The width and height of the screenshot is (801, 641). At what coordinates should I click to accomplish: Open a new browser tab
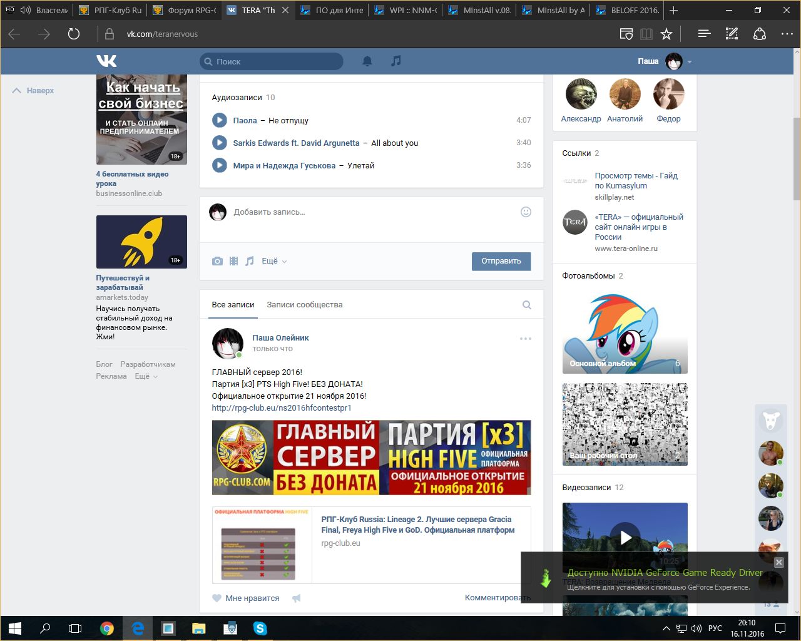(674, 10)
